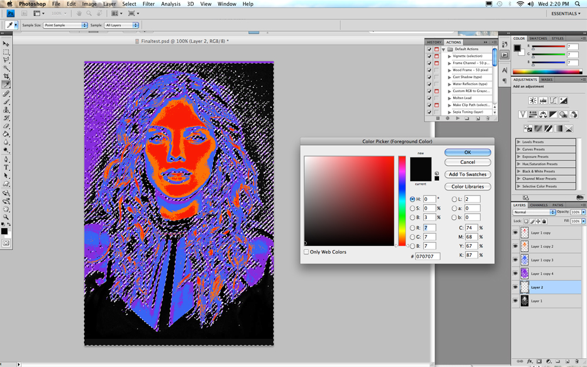Open the Opacity slider dropdown arrow
Viewport: 587px width, 367px height.
[x=583, y=212]
